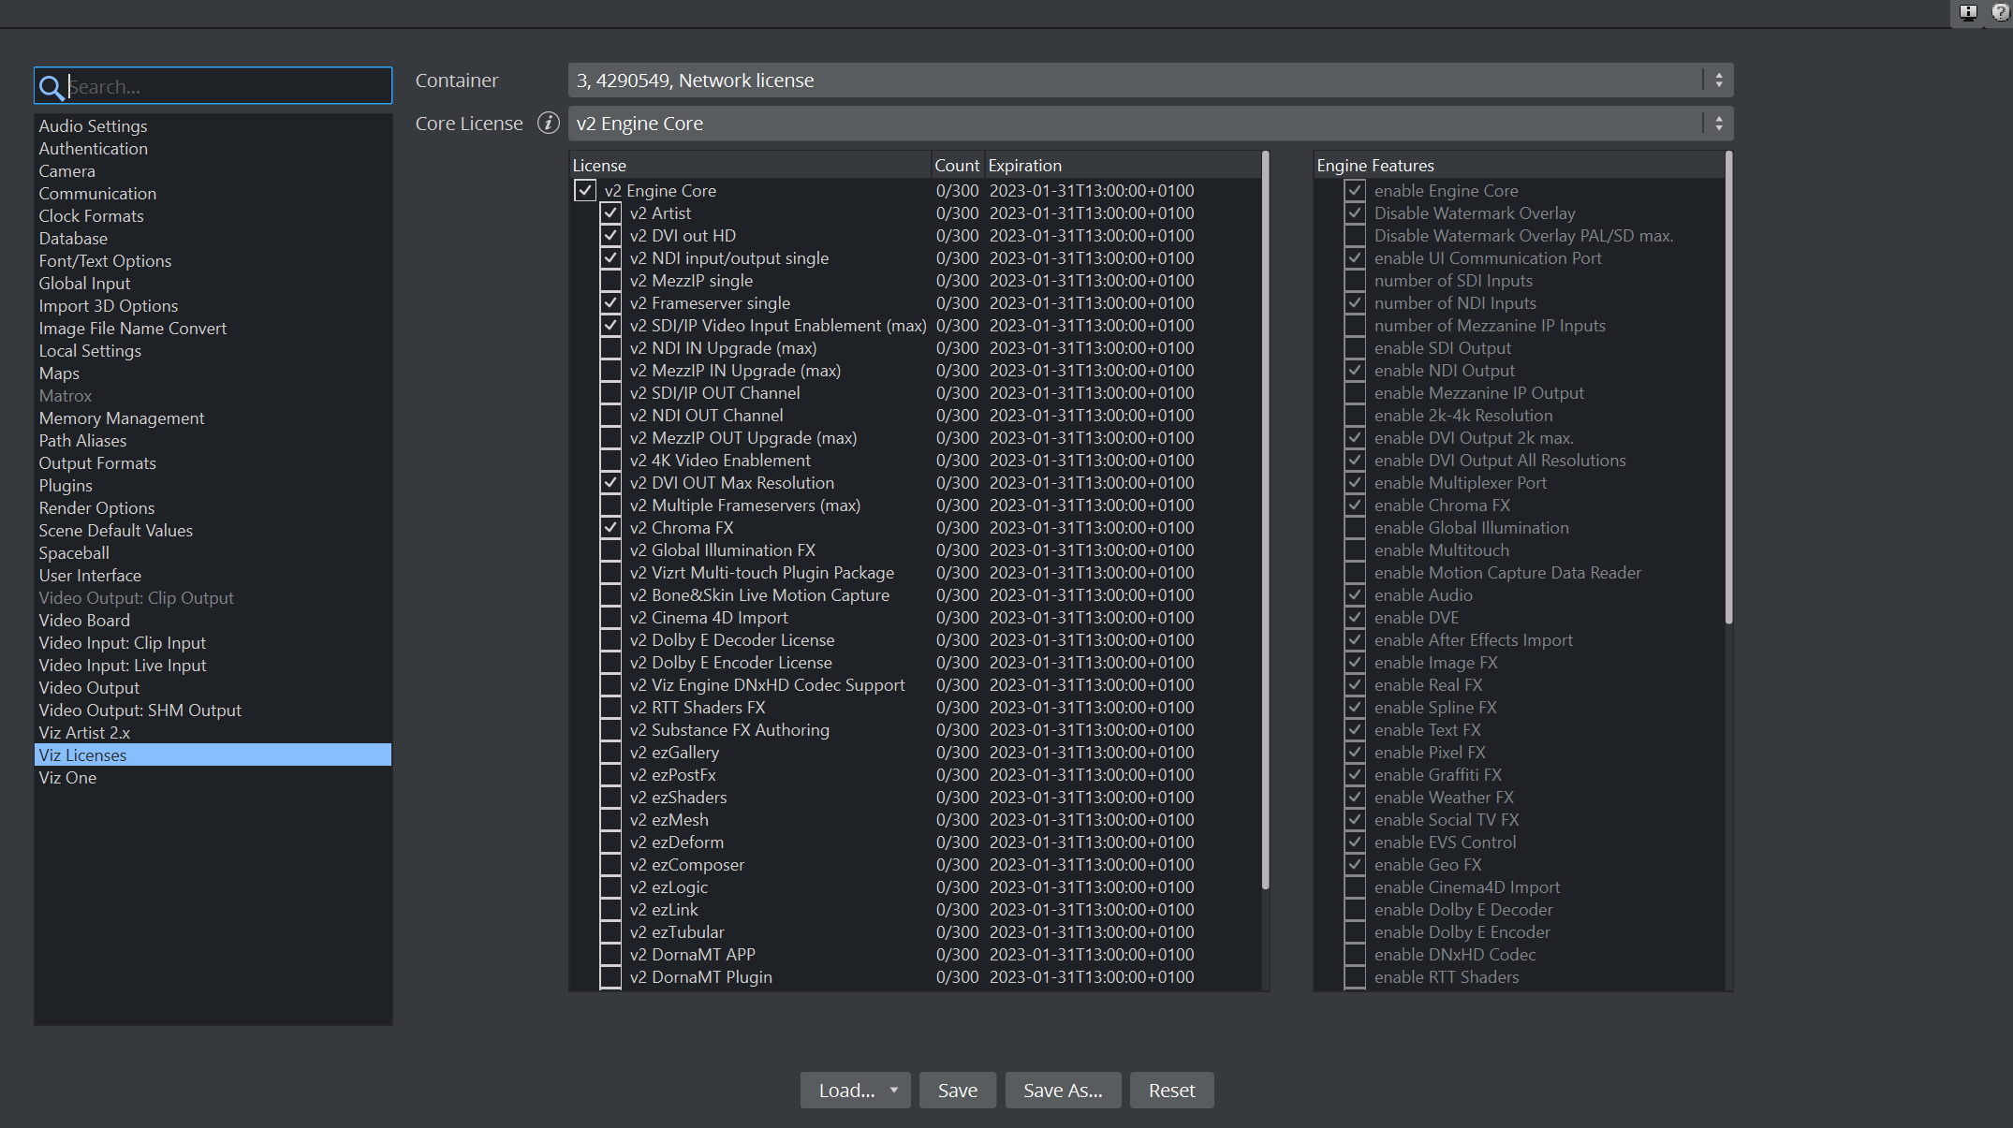Select the v2 RTT Shaders FX row
This screenshot has width=2013, height=1128.
[697, 708]
